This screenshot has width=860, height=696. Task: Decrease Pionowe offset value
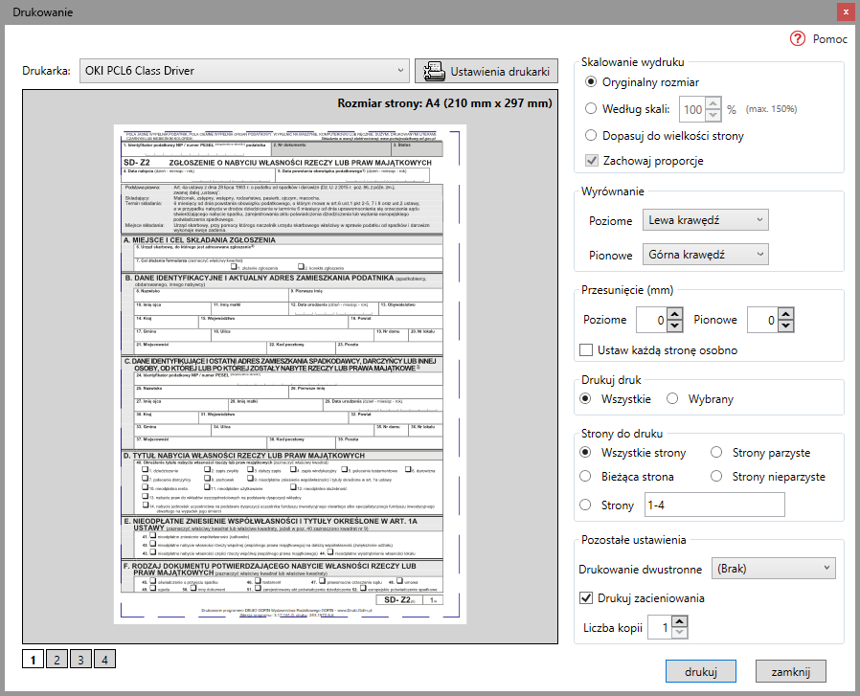pos(786,326)
